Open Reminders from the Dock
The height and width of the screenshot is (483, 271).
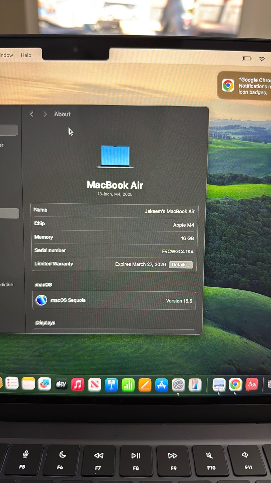[x=12, y=384]
